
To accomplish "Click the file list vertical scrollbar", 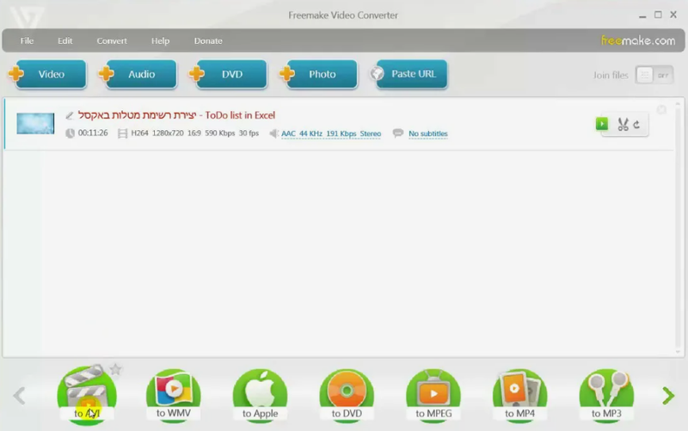I will coord(678,227).
